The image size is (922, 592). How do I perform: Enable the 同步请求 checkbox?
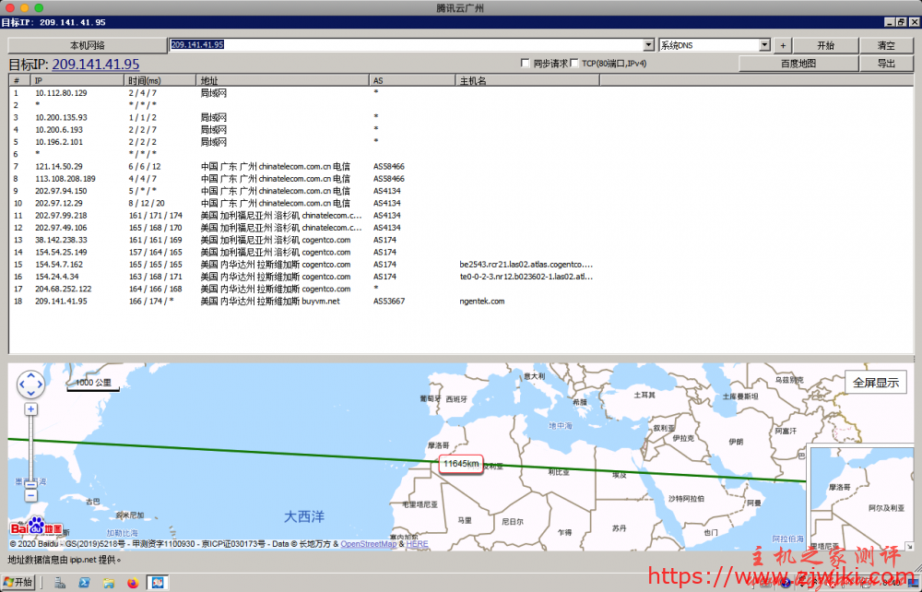526,64
